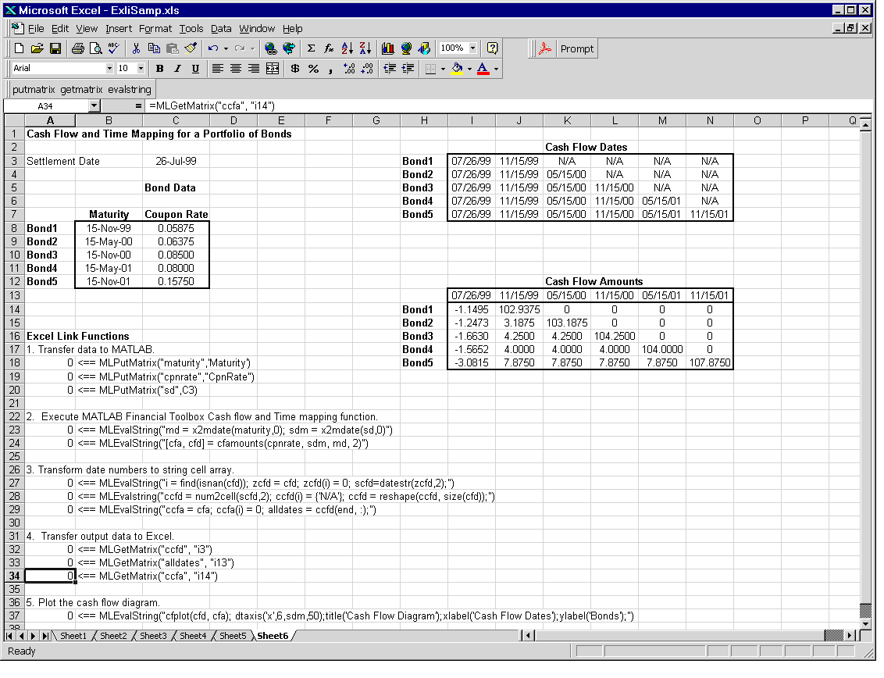Click the Print icon
Screen dimensions: 884x678
(x=78, y=48)
